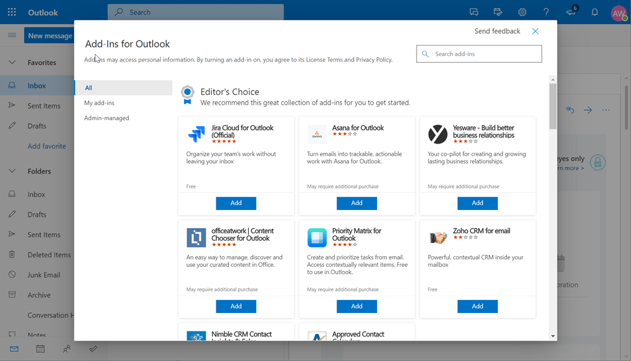Add the Jira Cloud for Outlook add-in
This screenshot has width=631, height=361.
(236, 203)
